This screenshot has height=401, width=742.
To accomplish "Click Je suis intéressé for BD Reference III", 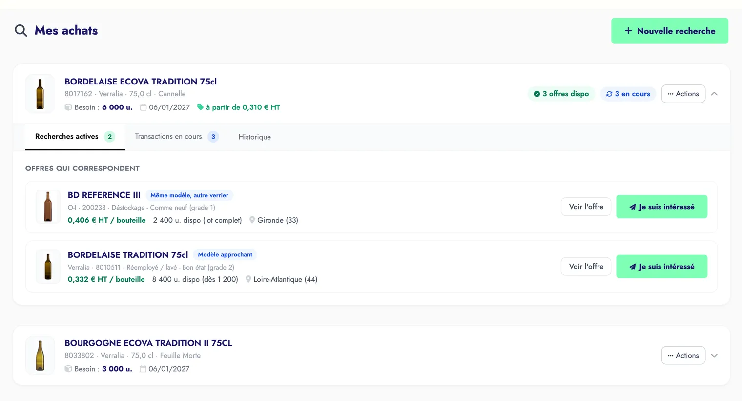I will 661,207.
